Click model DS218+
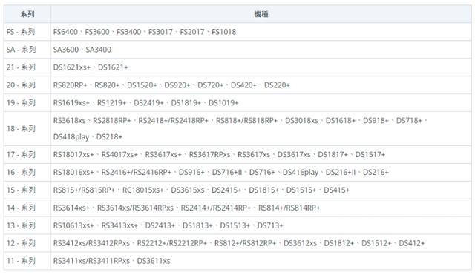The width and height of the screenshot is (475, 275). (109, 136)
